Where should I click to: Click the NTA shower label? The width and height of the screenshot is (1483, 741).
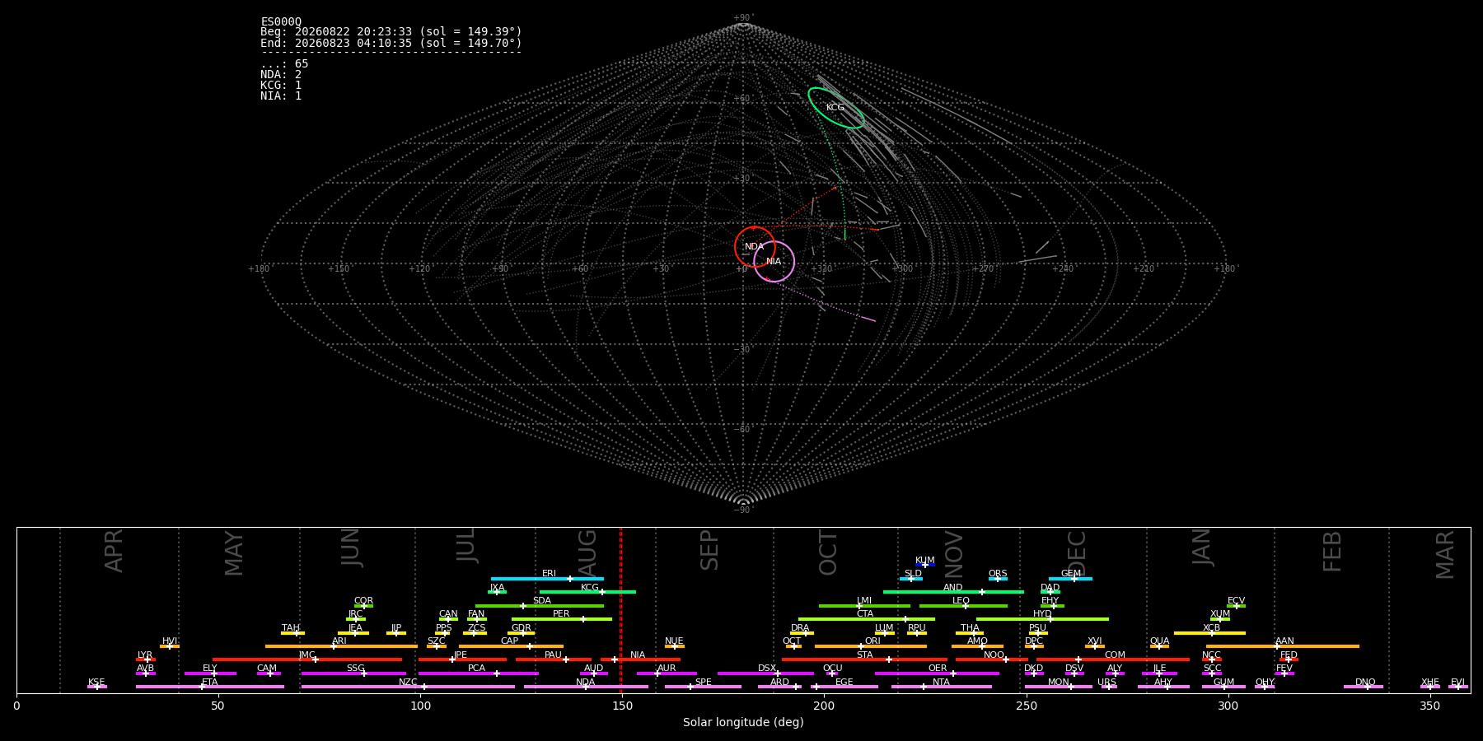tap(941, 683)
